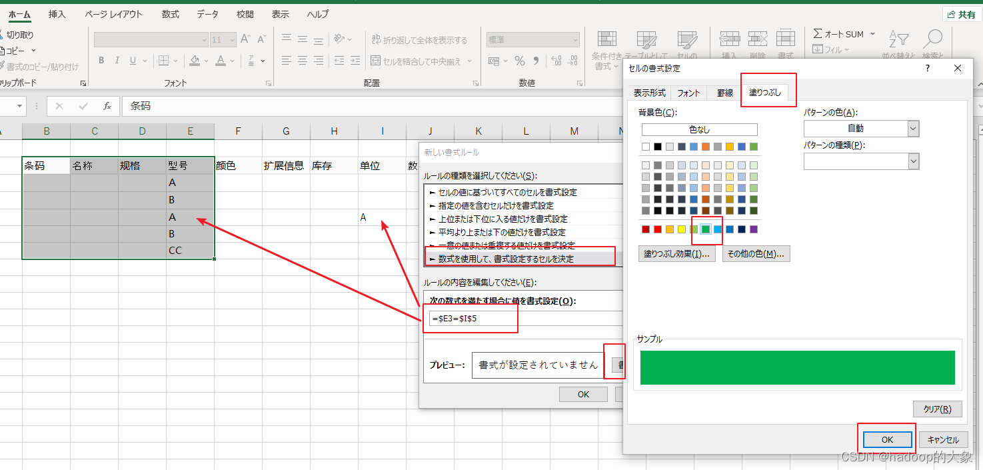This screenshot has width=983, height=470.
Task: Open the データ ribbon tab
Action: click(x=207, y=13)
